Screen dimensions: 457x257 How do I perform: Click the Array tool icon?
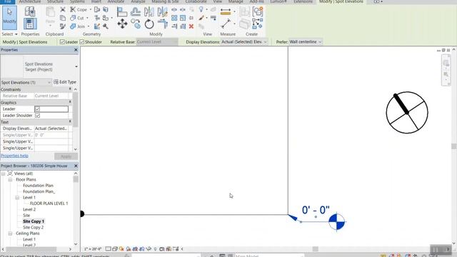174,18
